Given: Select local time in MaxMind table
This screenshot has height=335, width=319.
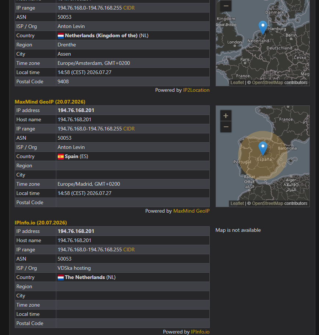Looking at the screenshot, I should pos(85,193).
